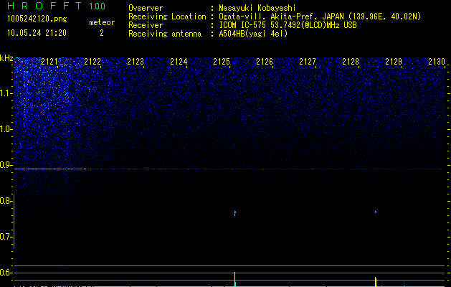Click the horizontal carrier line near 0.9 kHz
This screenshot has width=451, height=287.
229,169
